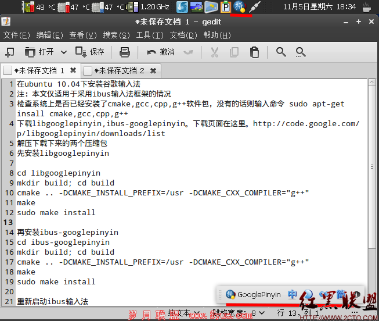The height and width of the screenshot is (321, 379).
Task: Toggle Chinese mode 中 on language bar
Action: (292, 294)
